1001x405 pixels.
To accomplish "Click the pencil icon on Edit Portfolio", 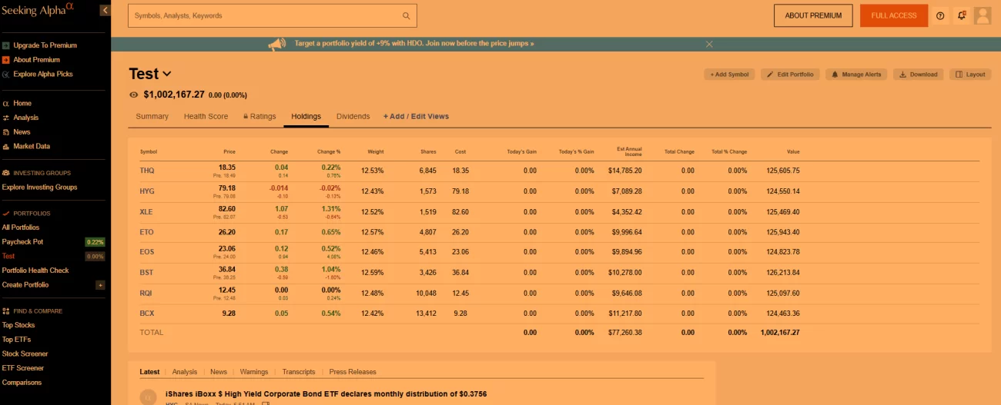I will point(771,75).
